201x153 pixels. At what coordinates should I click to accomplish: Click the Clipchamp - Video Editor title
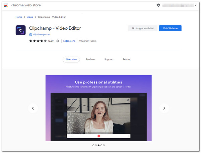pos(55,28)
